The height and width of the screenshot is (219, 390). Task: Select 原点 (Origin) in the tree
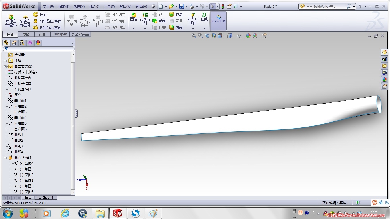pyautogui.click(x=18, y=95)
